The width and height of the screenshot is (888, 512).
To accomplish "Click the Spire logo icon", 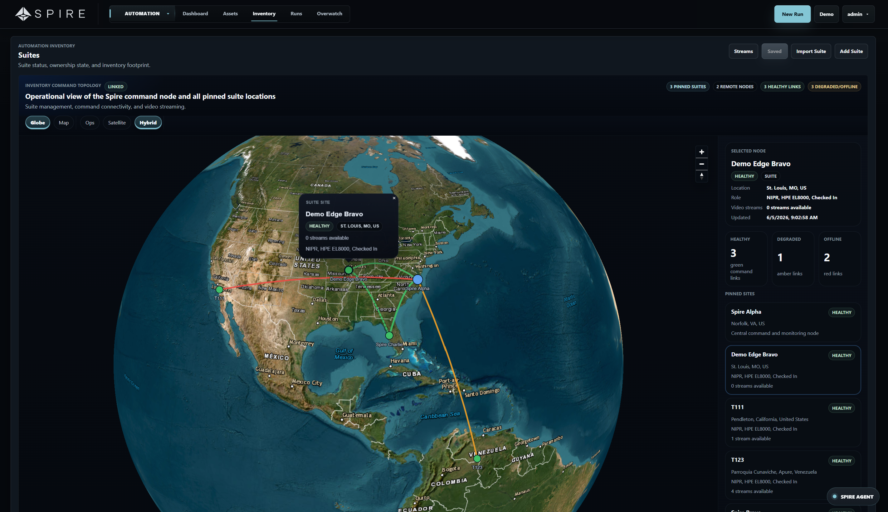I will [23, 14].
